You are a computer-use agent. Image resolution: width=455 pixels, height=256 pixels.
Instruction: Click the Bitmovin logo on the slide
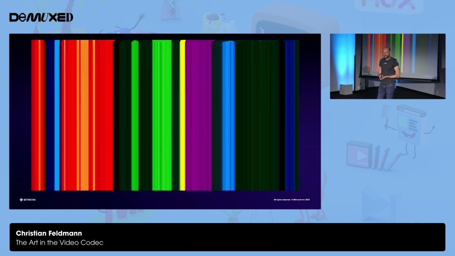[27, 200]
